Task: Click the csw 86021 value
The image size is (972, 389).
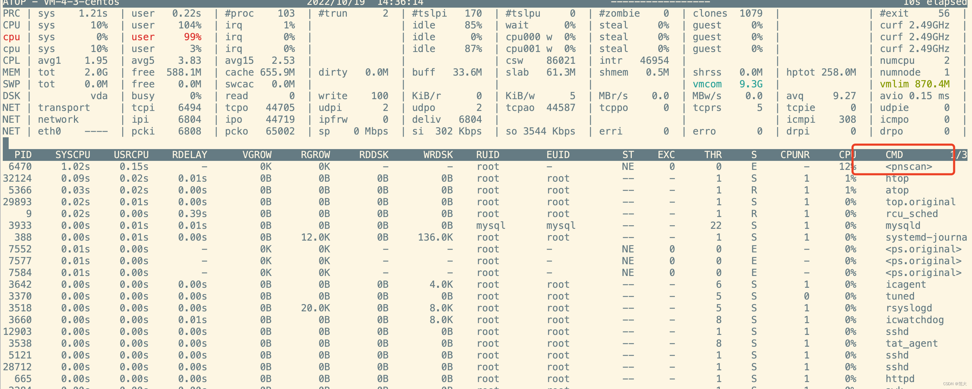Action: 541,60
